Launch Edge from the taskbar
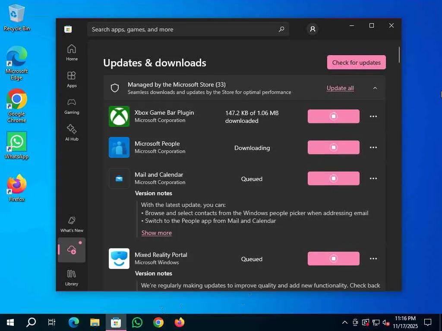 coord(73,322)
